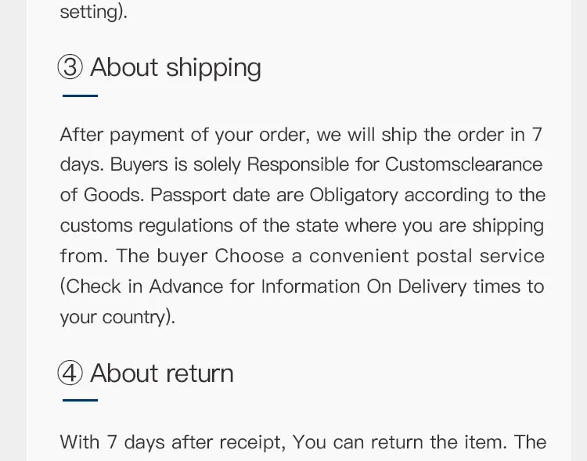Click the phrase "convenient postal service"
The image size is (587, 461).
point(427,256)
